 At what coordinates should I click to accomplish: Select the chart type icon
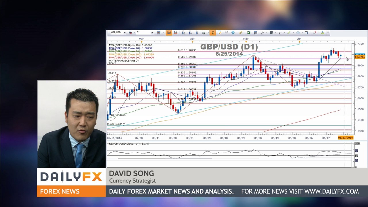click(x=159, y=32)
